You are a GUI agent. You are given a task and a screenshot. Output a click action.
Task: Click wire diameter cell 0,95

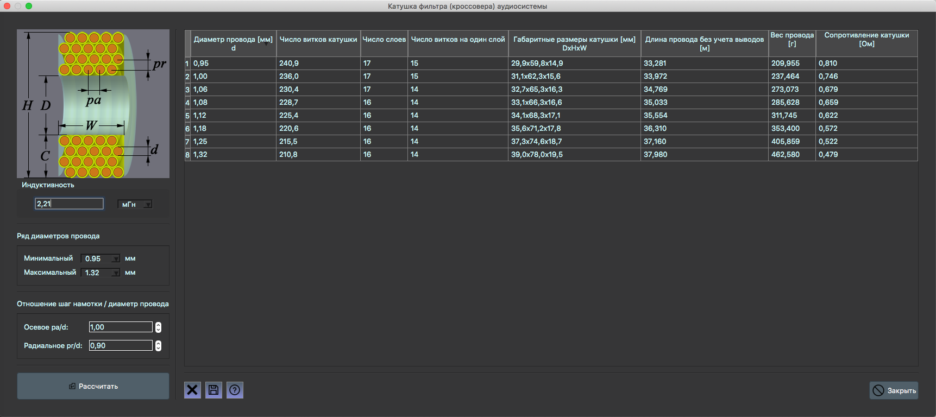pyautogui.click(x=234, y=64)
